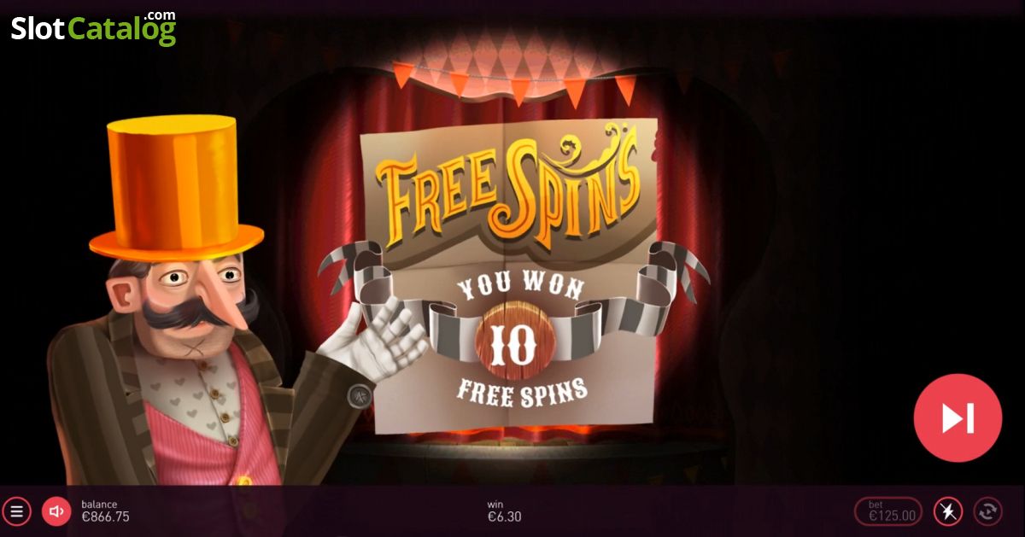Mute the game sound with speaker button
The height and width of the screenshot is (537, 1025).
click(x=56, y=511)
